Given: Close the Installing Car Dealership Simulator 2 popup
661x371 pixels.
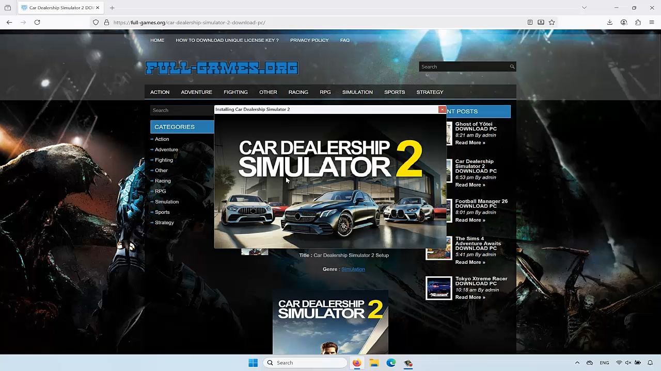Looking at the screenshot, I should (x=442, y=109).
